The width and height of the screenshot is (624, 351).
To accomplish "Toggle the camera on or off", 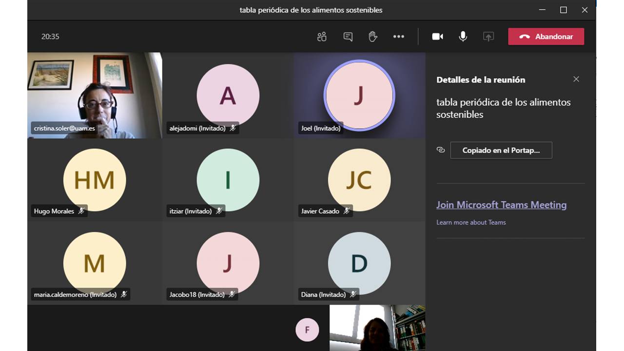I will (x=437, y=37).
